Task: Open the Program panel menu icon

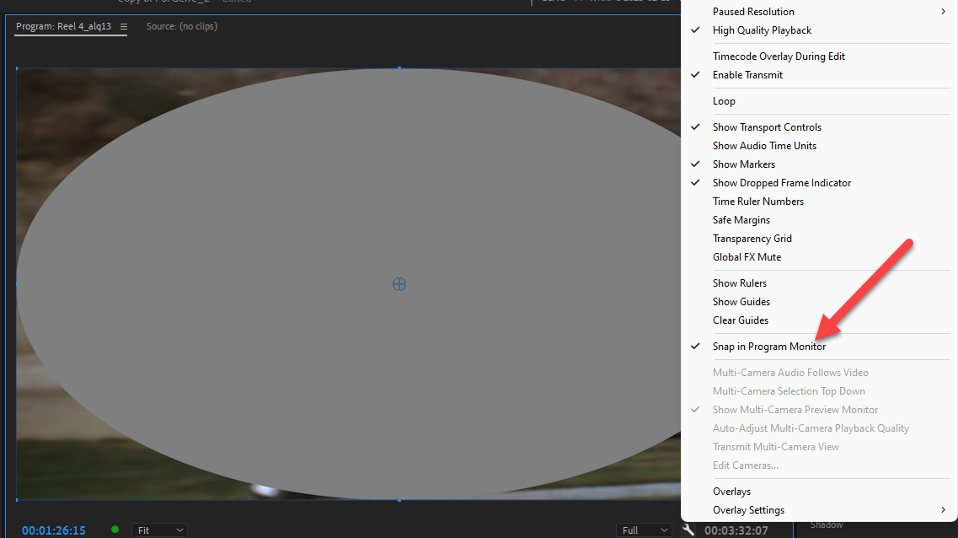Action: click(122, 26)
